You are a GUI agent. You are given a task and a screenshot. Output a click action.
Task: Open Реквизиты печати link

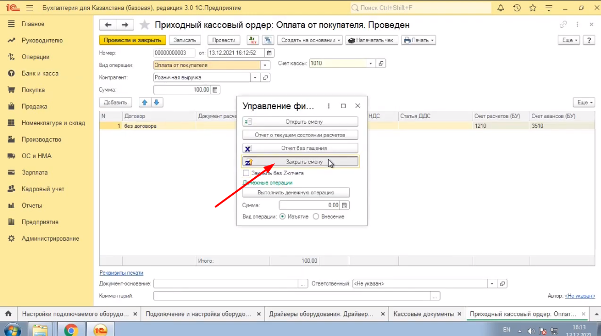pos(121,273)
